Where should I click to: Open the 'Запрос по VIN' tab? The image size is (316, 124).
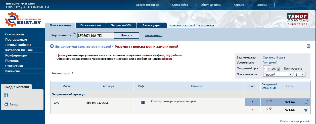[x=121, y=25]
